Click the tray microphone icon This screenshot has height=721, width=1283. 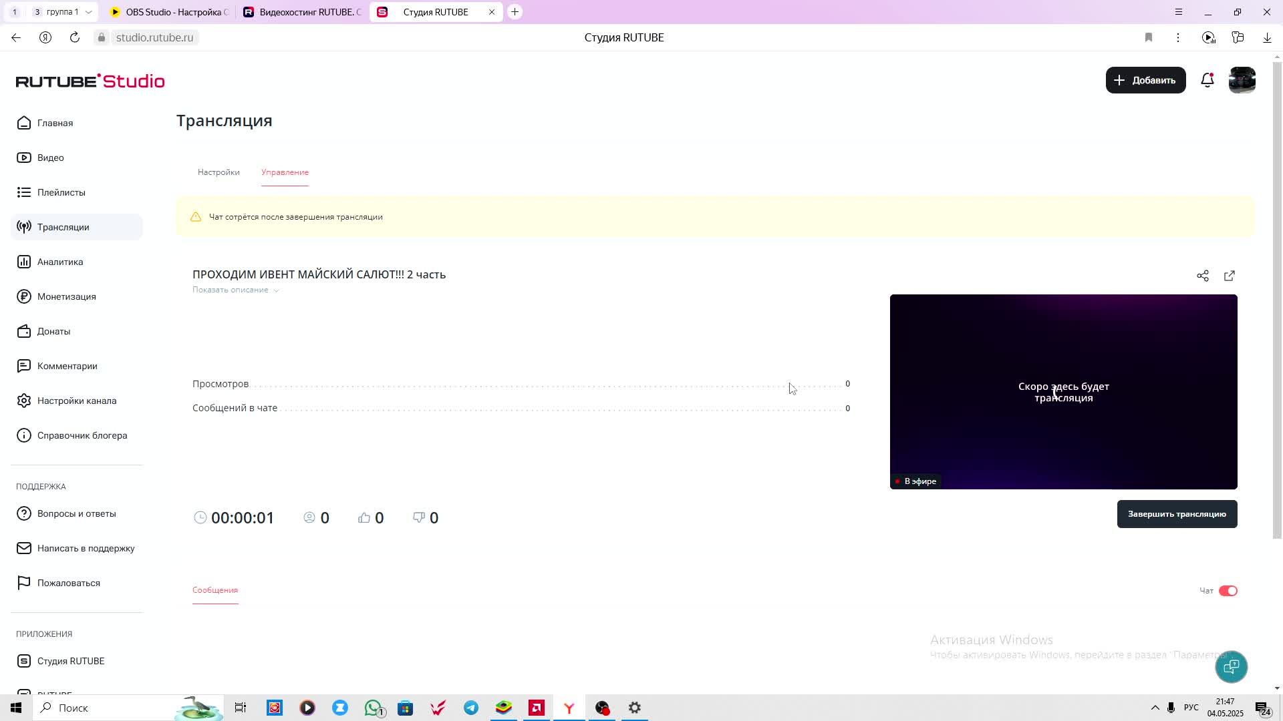[1171, 708]
